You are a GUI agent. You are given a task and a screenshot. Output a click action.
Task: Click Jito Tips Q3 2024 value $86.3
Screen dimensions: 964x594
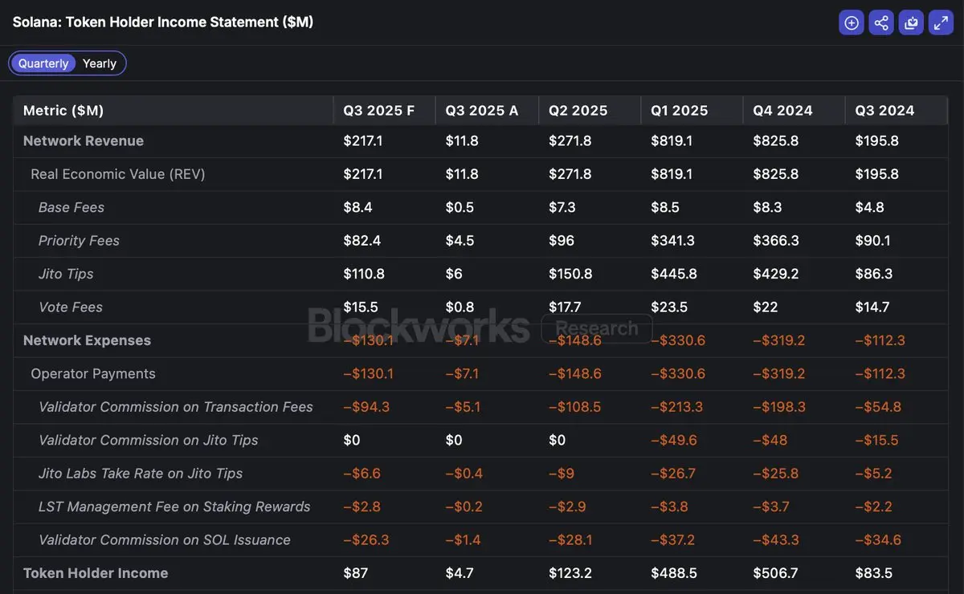[x=873, y=274]
